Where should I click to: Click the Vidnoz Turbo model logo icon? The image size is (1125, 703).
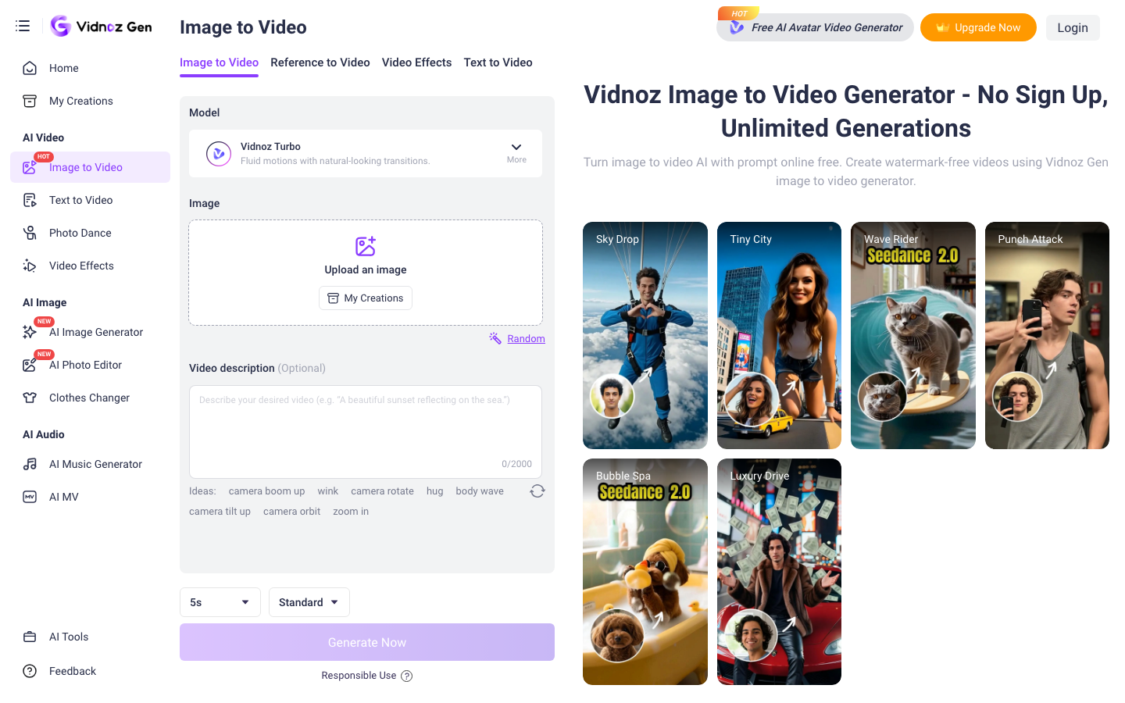[x=219, y=154]
